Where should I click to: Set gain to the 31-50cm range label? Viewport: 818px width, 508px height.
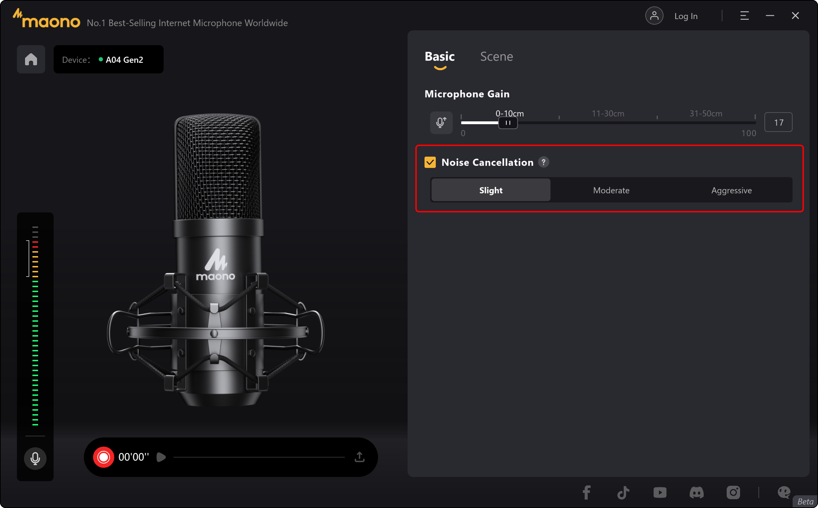point(706,114)
